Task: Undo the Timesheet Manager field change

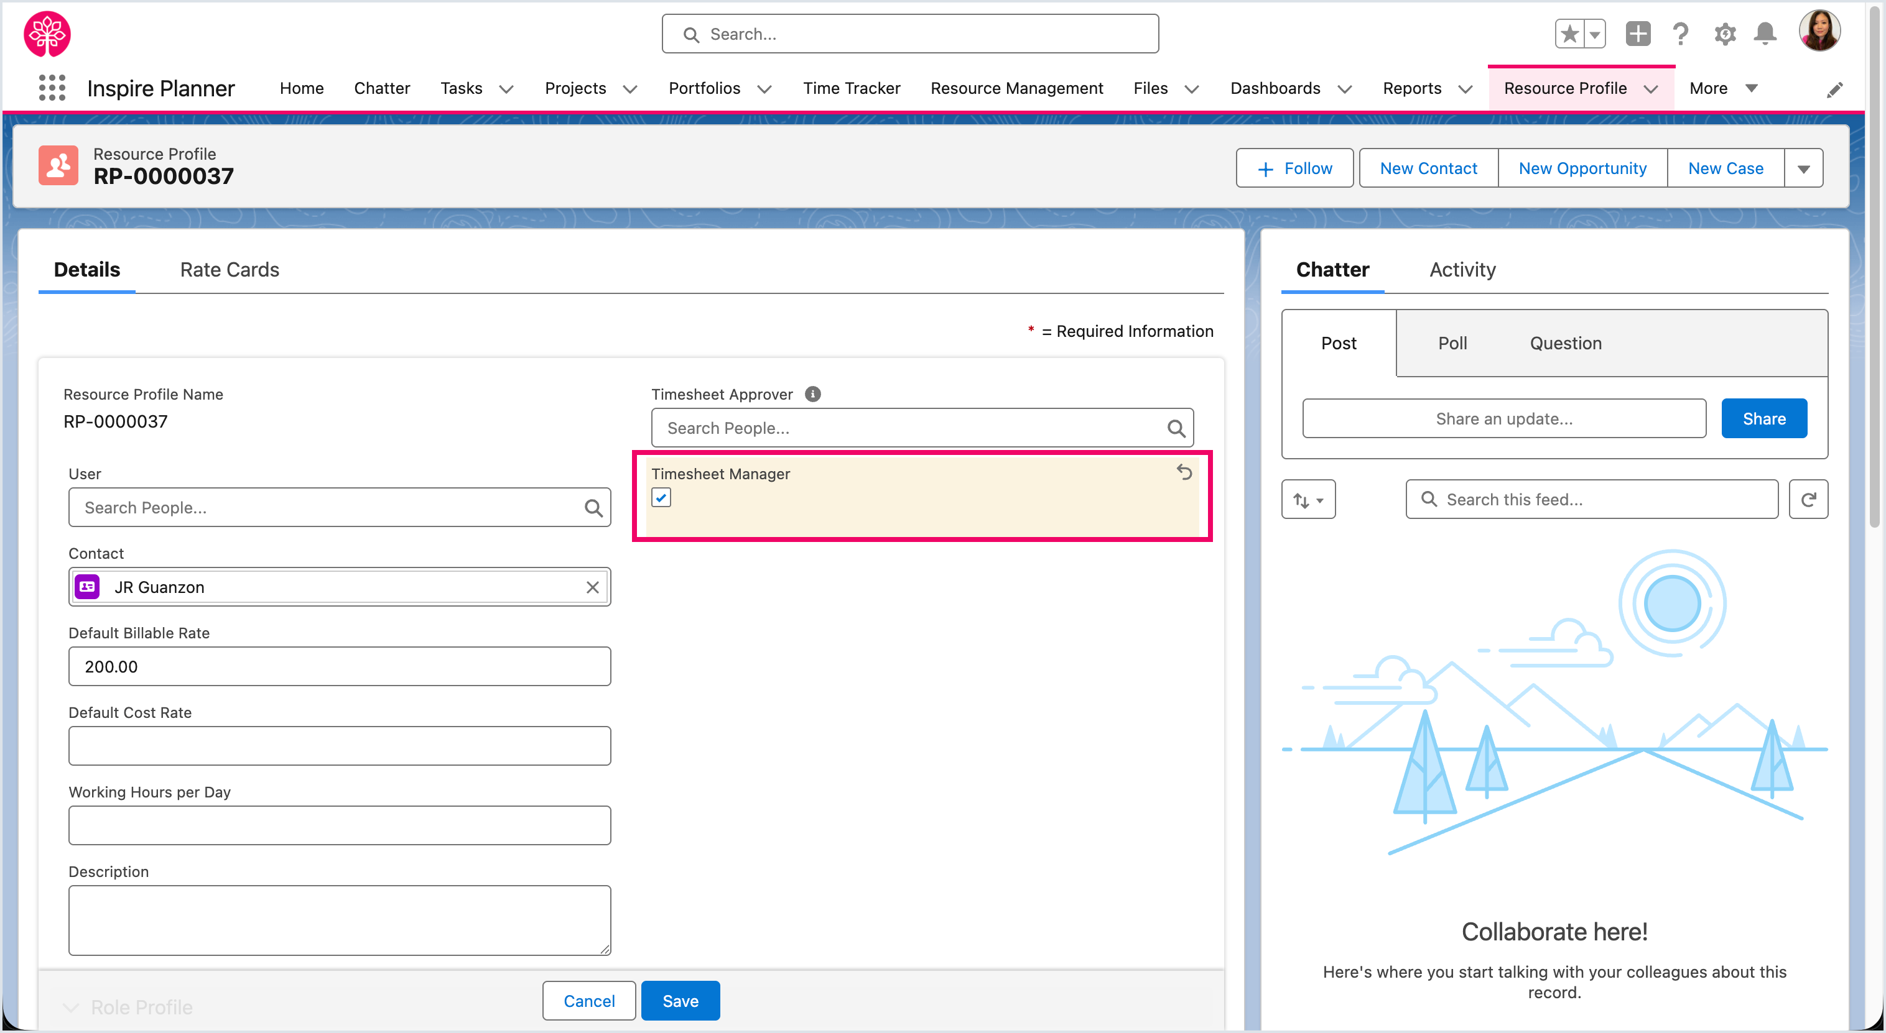Action: tap(1184, 472)
